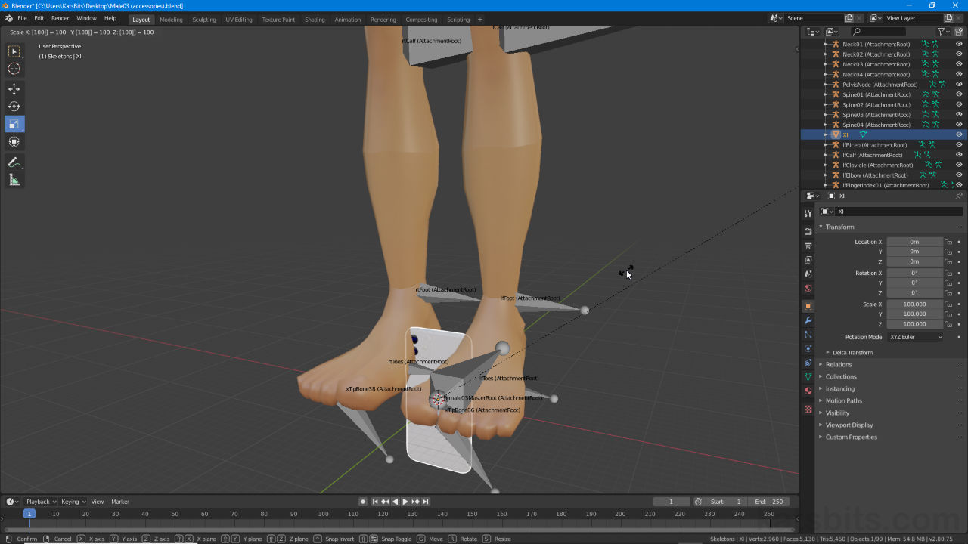
Task: Hide Neck03 (AttachmentRoot) with its eye icon
Action: [x=959, y=64]
